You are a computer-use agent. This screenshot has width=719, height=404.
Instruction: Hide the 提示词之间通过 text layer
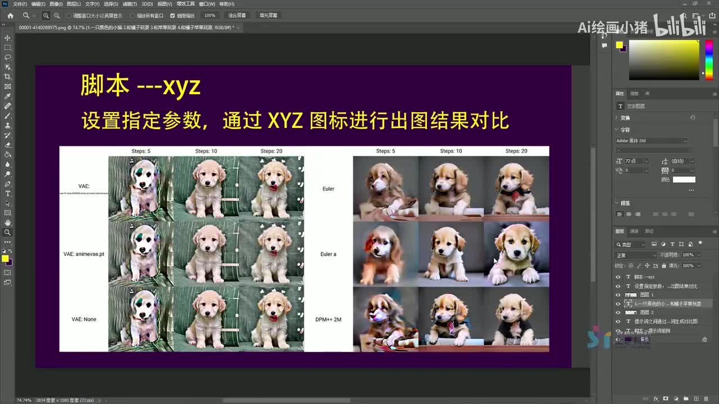click(618, 322)
